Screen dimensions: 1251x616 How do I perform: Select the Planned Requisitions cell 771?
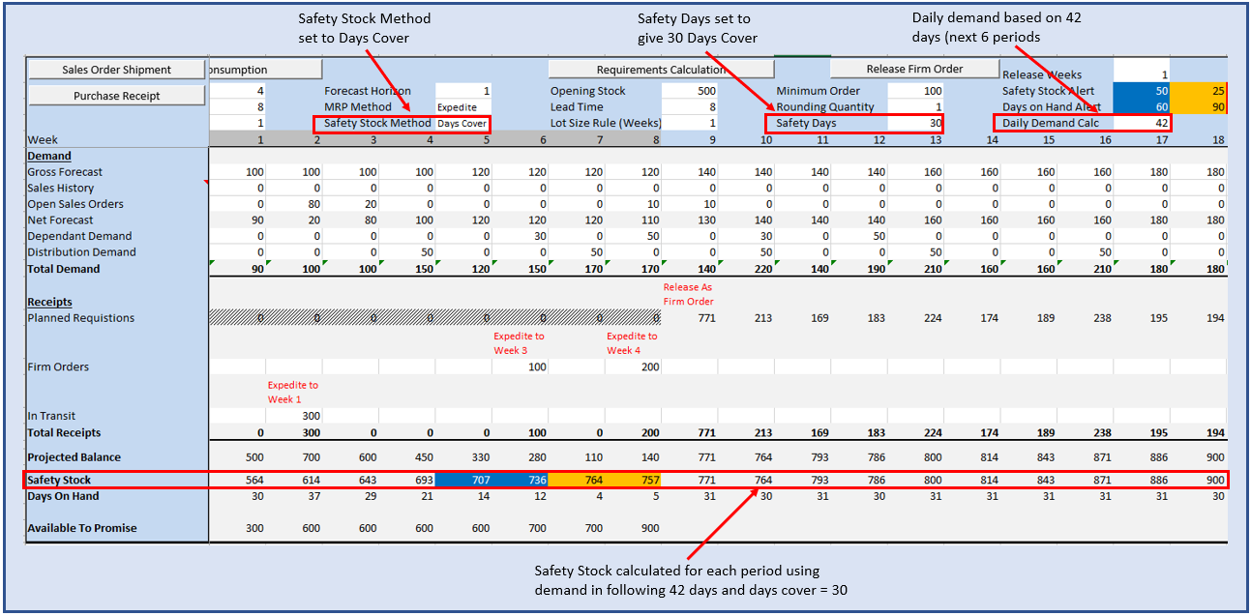point(690,318)
